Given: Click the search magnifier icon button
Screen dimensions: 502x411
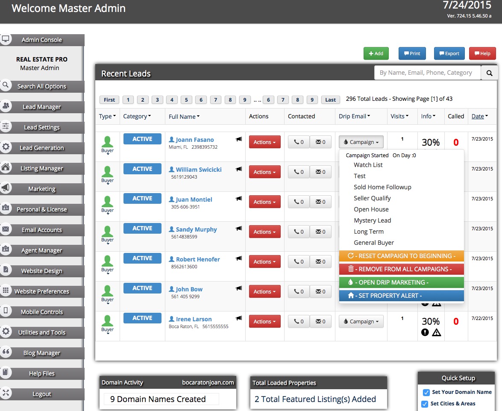Looking at the screenshot, I should [489, 73].
